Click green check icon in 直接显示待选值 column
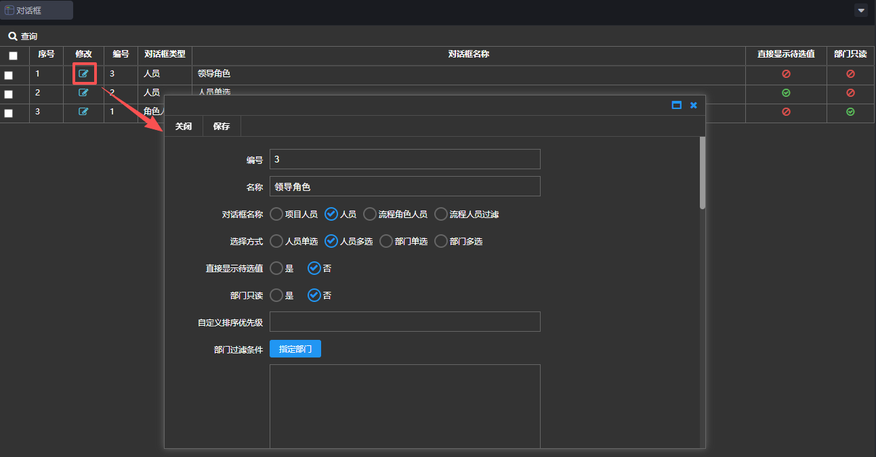 pos(786,93)
